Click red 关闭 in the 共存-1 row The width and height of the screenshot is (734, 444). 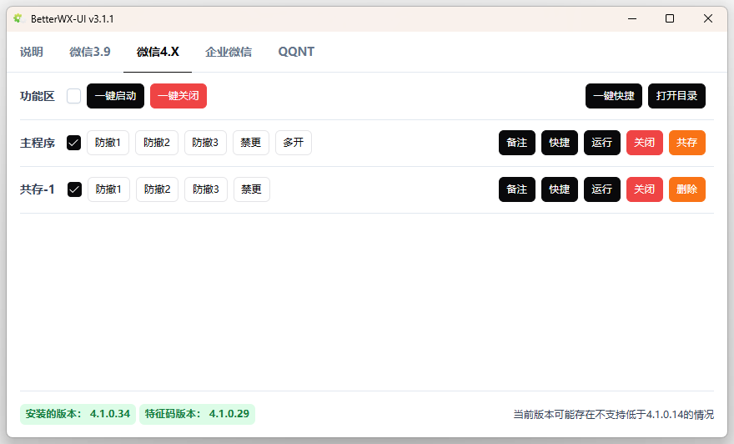click(x=645, y=189)
